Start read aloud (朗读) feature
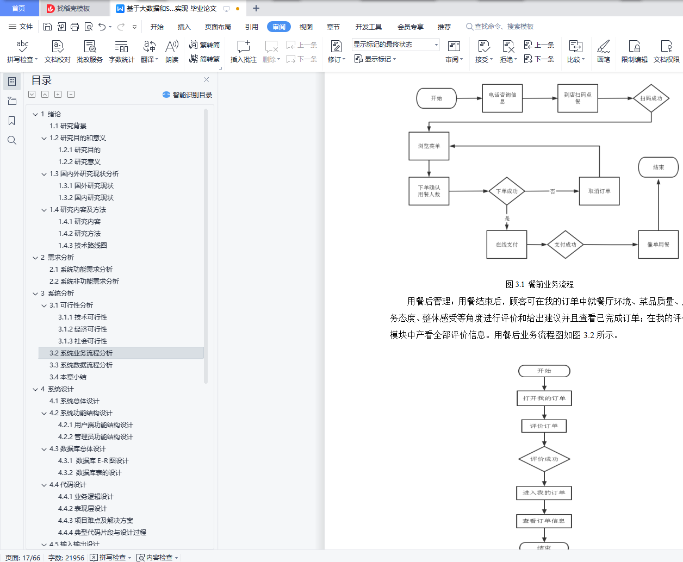The height and width of the screenshot is (562, 683). pyautogui.click(x=172, y=52)
